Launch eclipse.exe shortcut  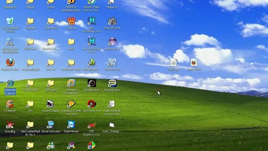click(x=112, y=42)
